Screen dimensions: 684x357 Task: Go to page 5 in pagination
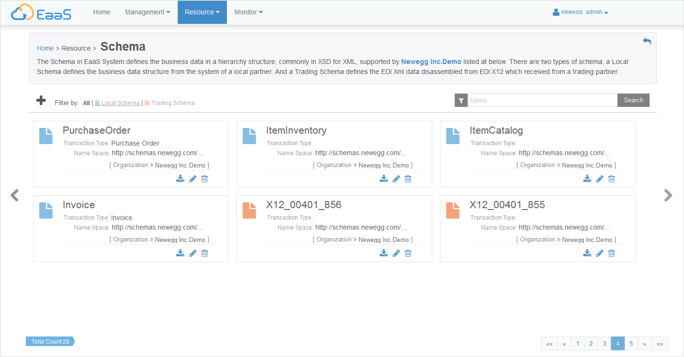click(x=631, y=344)
